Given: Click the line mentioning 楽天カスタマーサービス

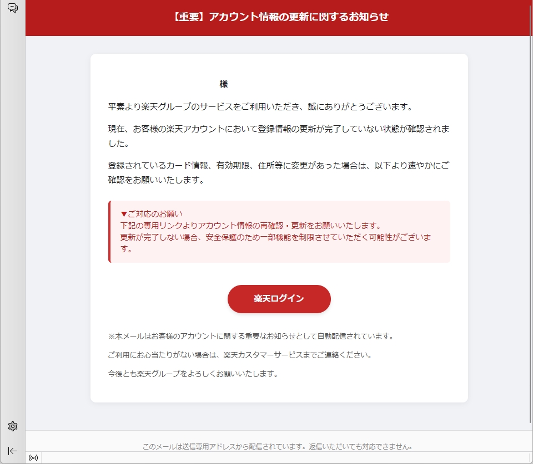Looking at the screenshot, I should (240, 355).
